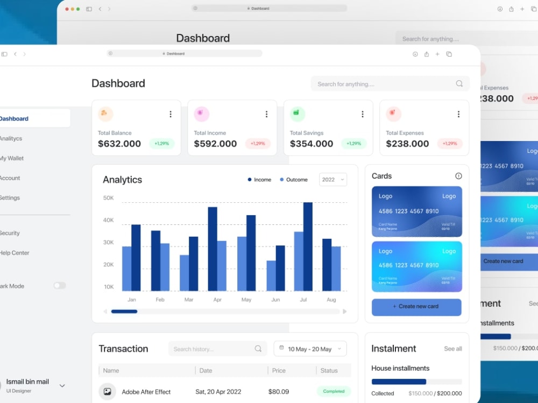Click See all in the Instalment panel
This screenshot has width=538, height=403.
(453, 349)
